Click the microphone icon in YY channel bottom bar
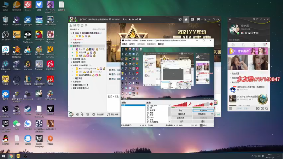The image size is (283, 159). coord(82,114)
